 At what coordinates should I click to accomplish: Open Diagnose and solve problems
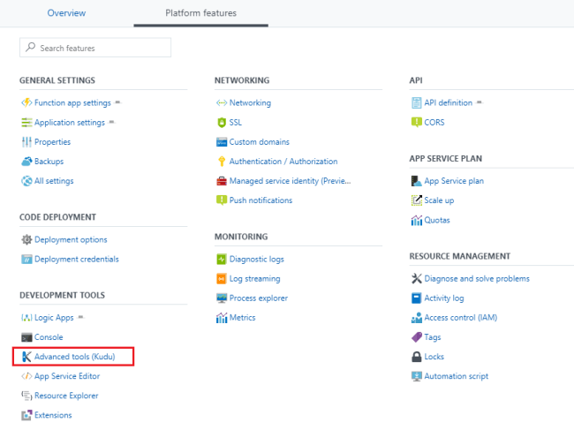click(477, 279)
